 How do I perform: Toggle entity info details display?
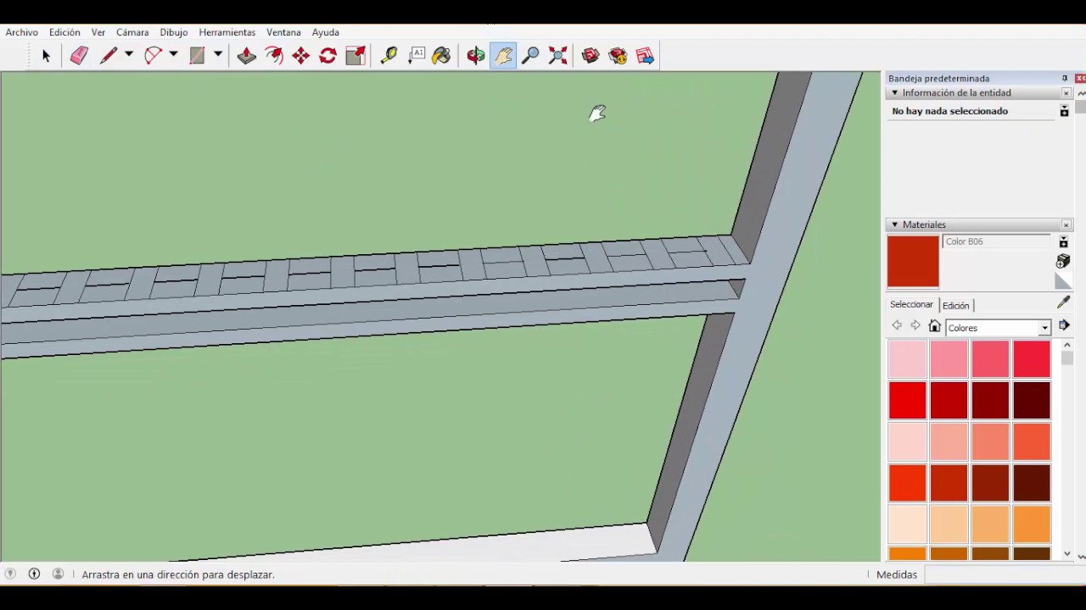[x=1064, y=111]
